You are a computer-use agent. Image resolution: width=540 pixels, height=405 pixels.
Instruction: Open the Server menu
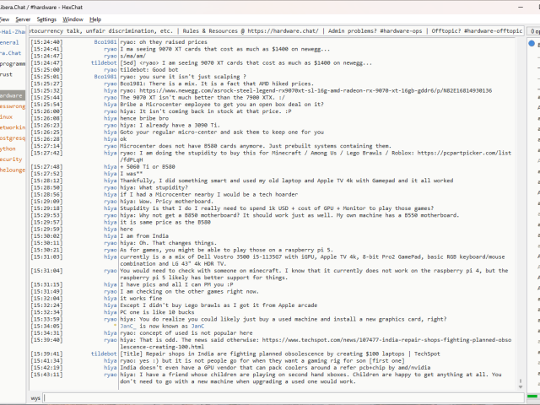click(x=23, y=19)
